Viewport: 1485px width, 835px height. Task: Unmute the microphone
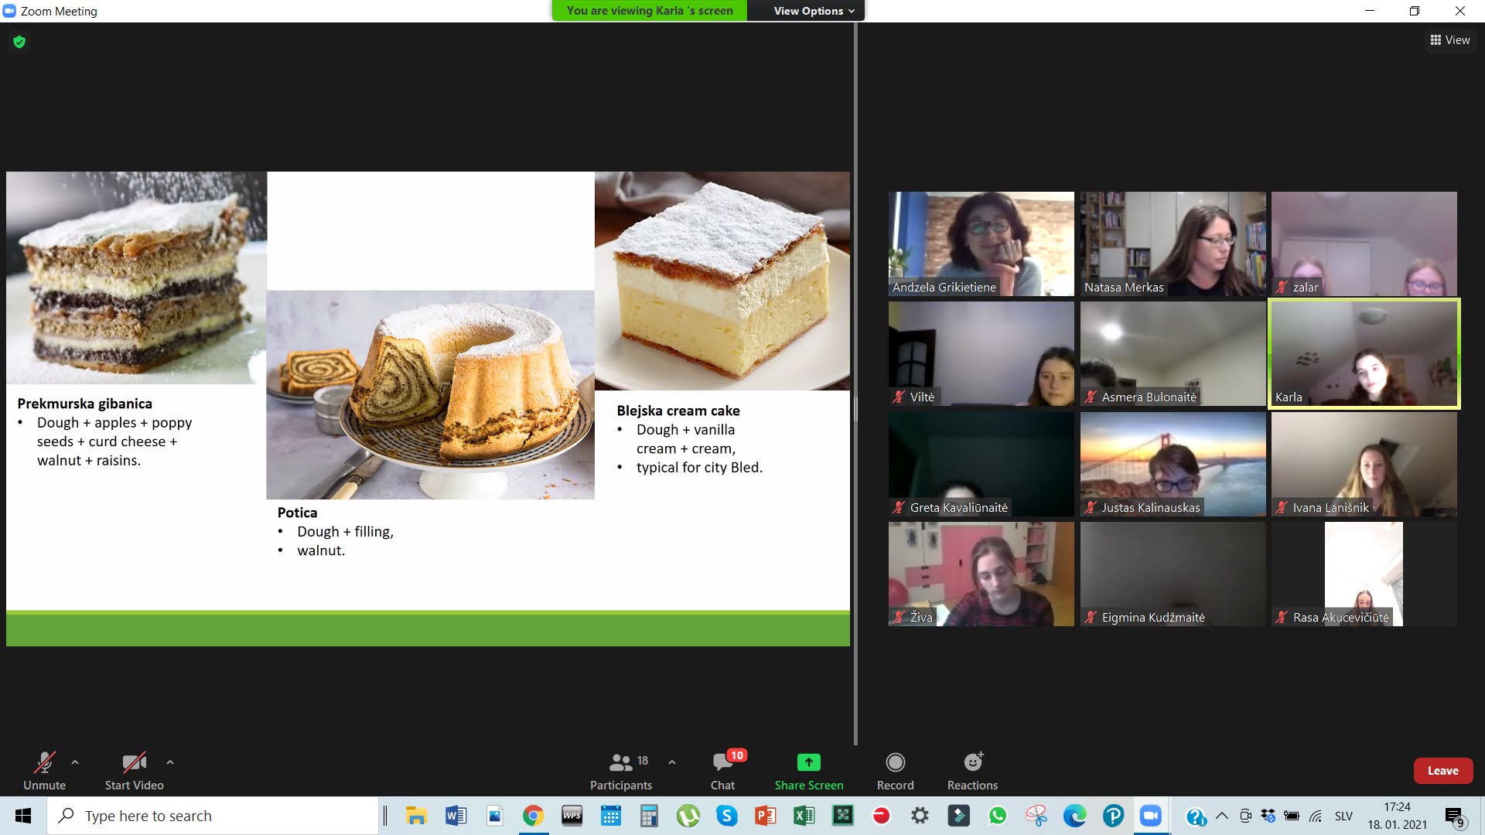(x=44, y=770)
